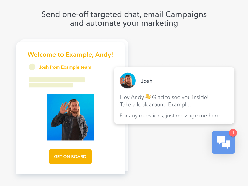Click "Glad to see you inside!" text
This screenshot has width=248, height=186.
180,98
